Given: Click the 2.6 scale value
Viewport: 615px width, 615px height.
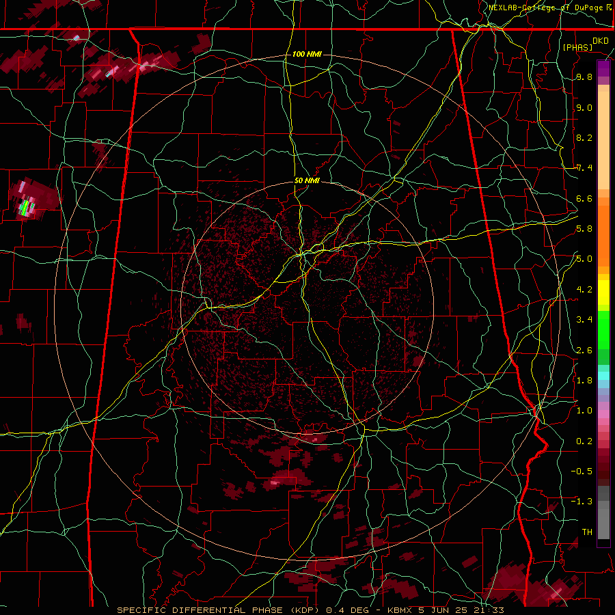Looking at the screenshot, I should coord(584,351).
